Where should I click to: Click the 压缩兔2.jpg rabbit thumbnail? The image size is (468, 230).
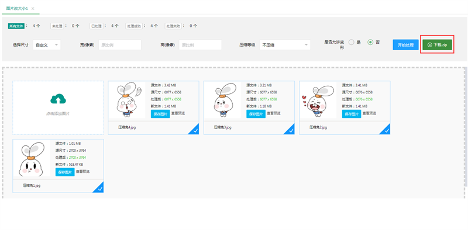(318, 100)
